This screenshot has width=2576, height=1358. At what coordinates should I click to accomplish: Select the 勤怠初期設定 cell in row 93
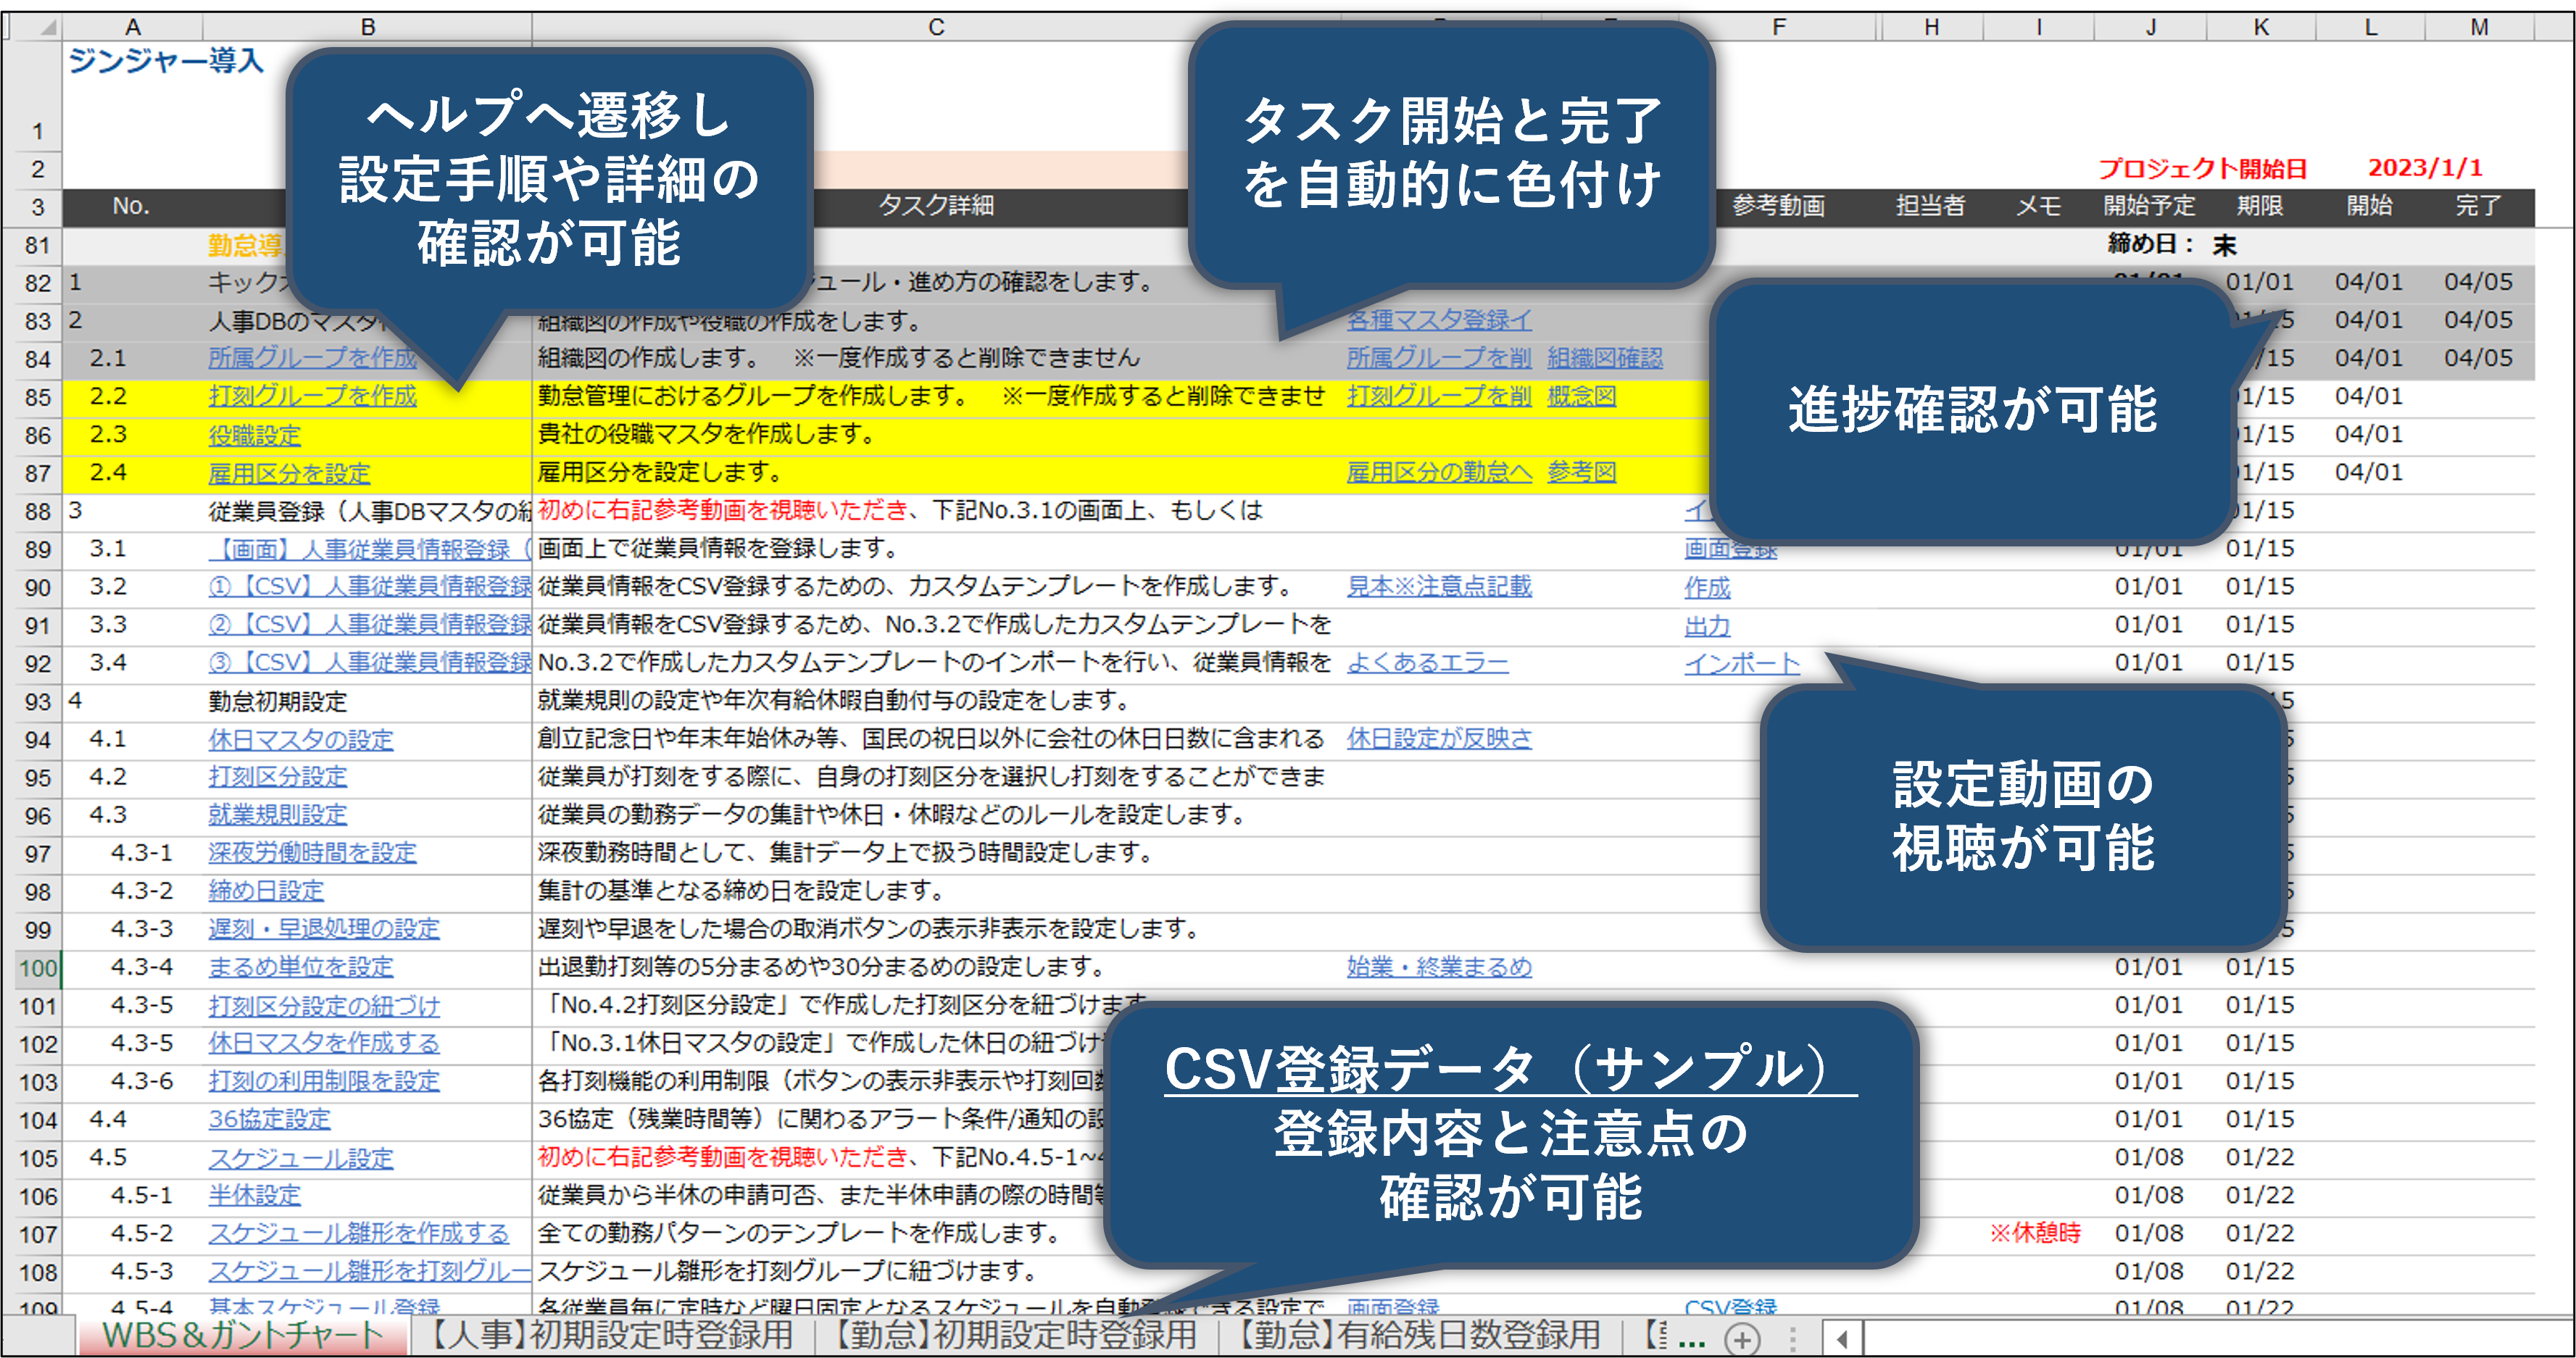pyautogui.click(x=277, y=702)
